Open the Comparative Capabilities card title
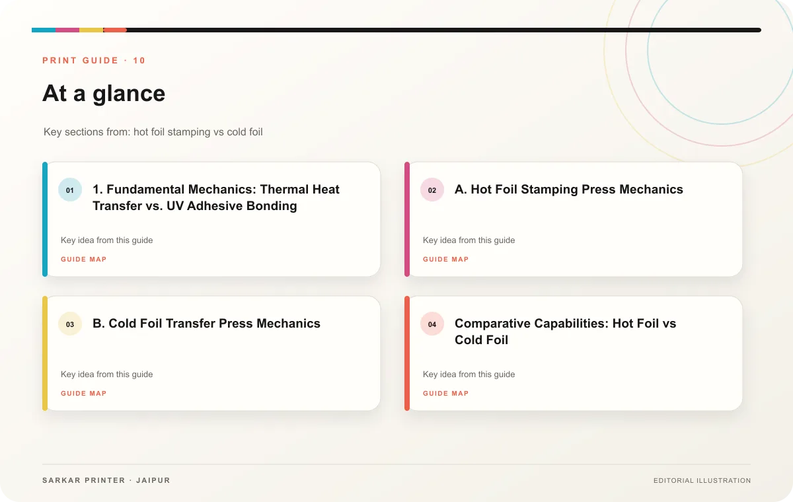The width and height of the screenshot is (793, 502). click(x=566, y=332)
